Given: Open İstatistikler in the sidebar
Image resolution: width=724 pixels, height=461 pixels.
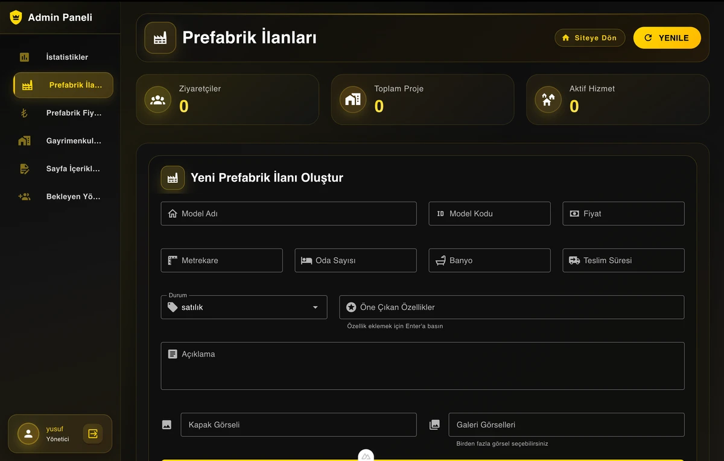Looking at the screenshot, I should coord(67,57).
